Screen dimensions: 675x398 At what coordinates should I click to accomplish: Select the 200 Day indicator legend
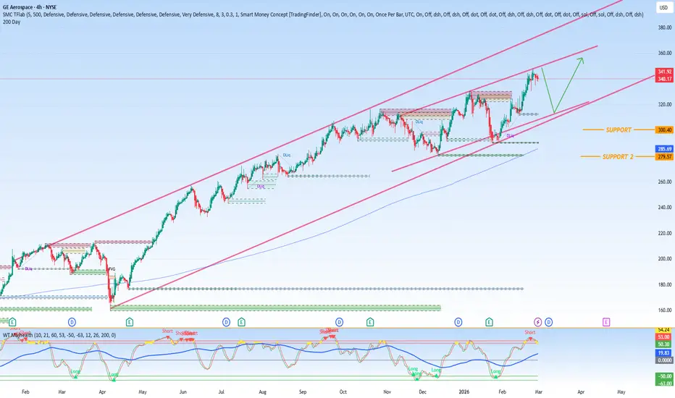click(11, 22)
